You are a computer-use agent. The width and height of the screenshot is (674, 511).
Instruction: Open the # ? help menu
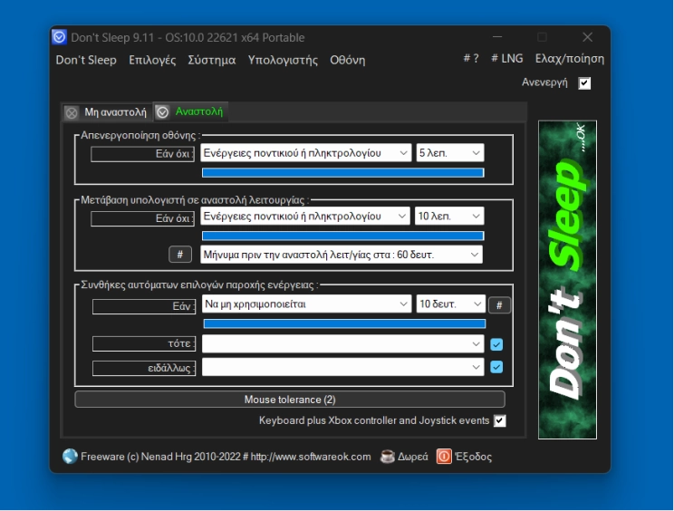[x=471, y=59]
